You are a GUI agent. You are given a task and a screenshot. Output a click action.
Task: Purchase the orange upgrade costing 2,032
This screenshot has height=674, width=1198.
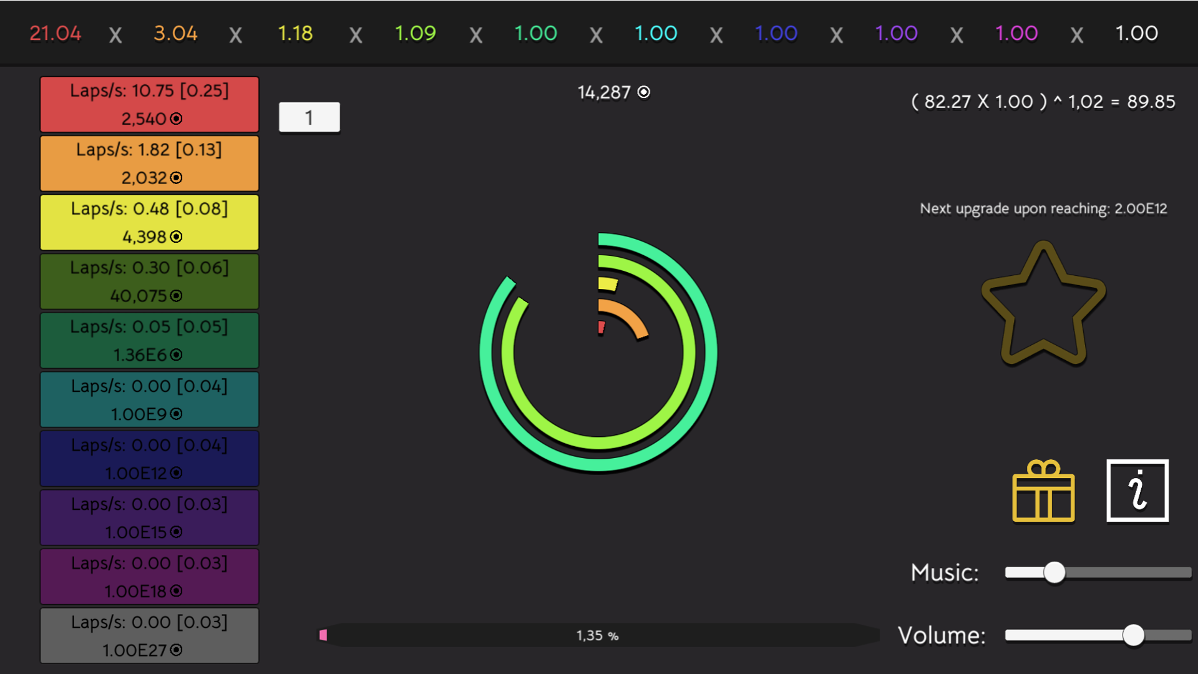(x=149, y=163)
